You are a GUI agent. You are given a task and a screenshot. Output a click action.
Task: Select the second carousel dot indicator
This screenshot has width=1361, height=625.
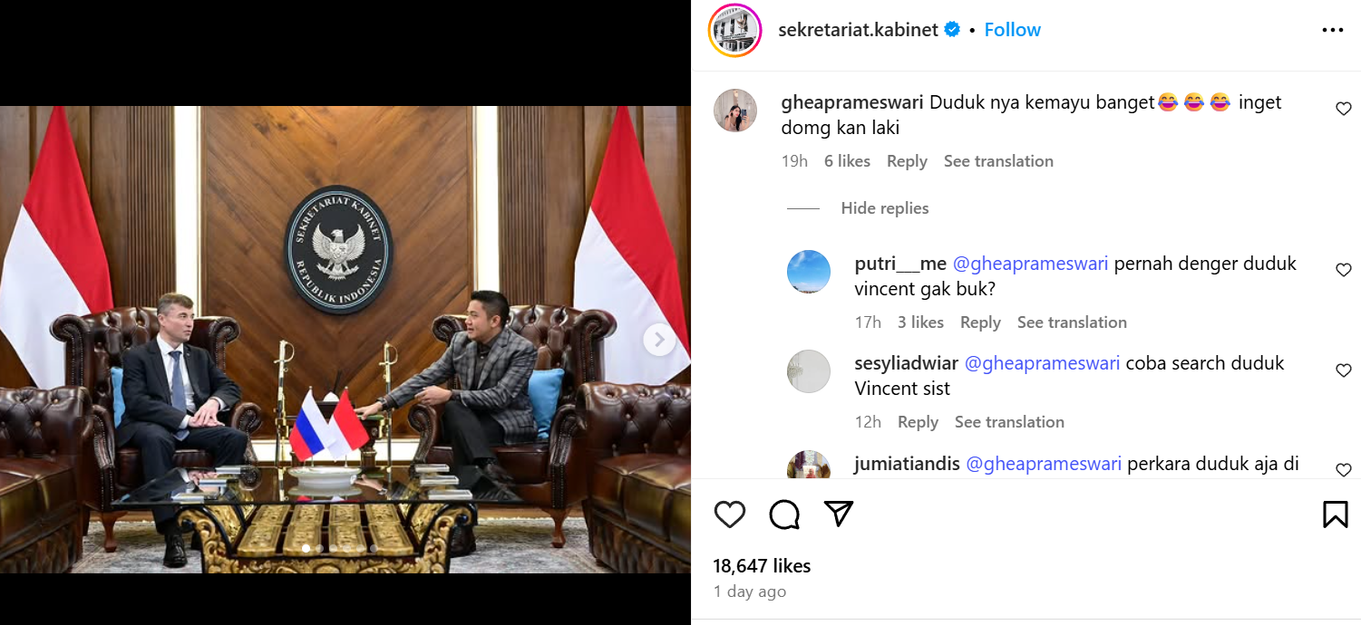point(320,548)
